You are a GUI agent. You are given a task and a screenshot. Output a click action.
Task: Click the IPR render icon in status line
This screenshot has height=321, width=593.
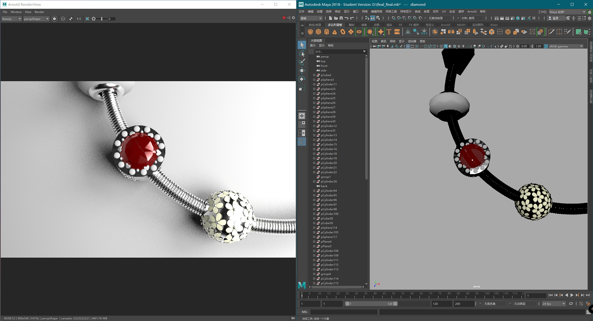point(507,18)
